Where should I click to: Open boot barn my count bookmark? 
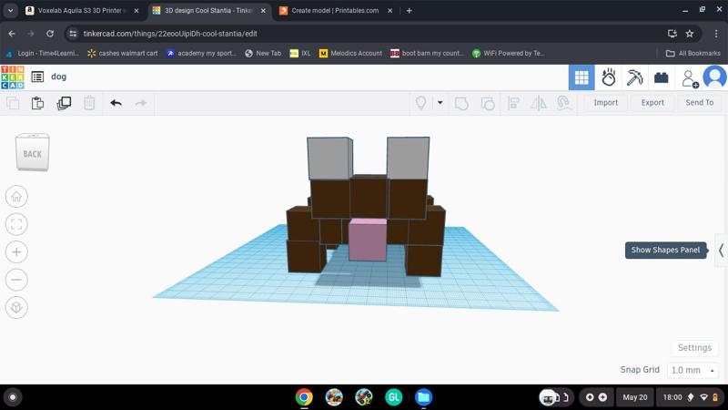click(x=427, y=54)
